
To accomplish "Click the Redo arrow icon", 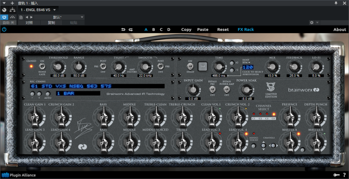I will pyautogui.click(x=131, y=30).
